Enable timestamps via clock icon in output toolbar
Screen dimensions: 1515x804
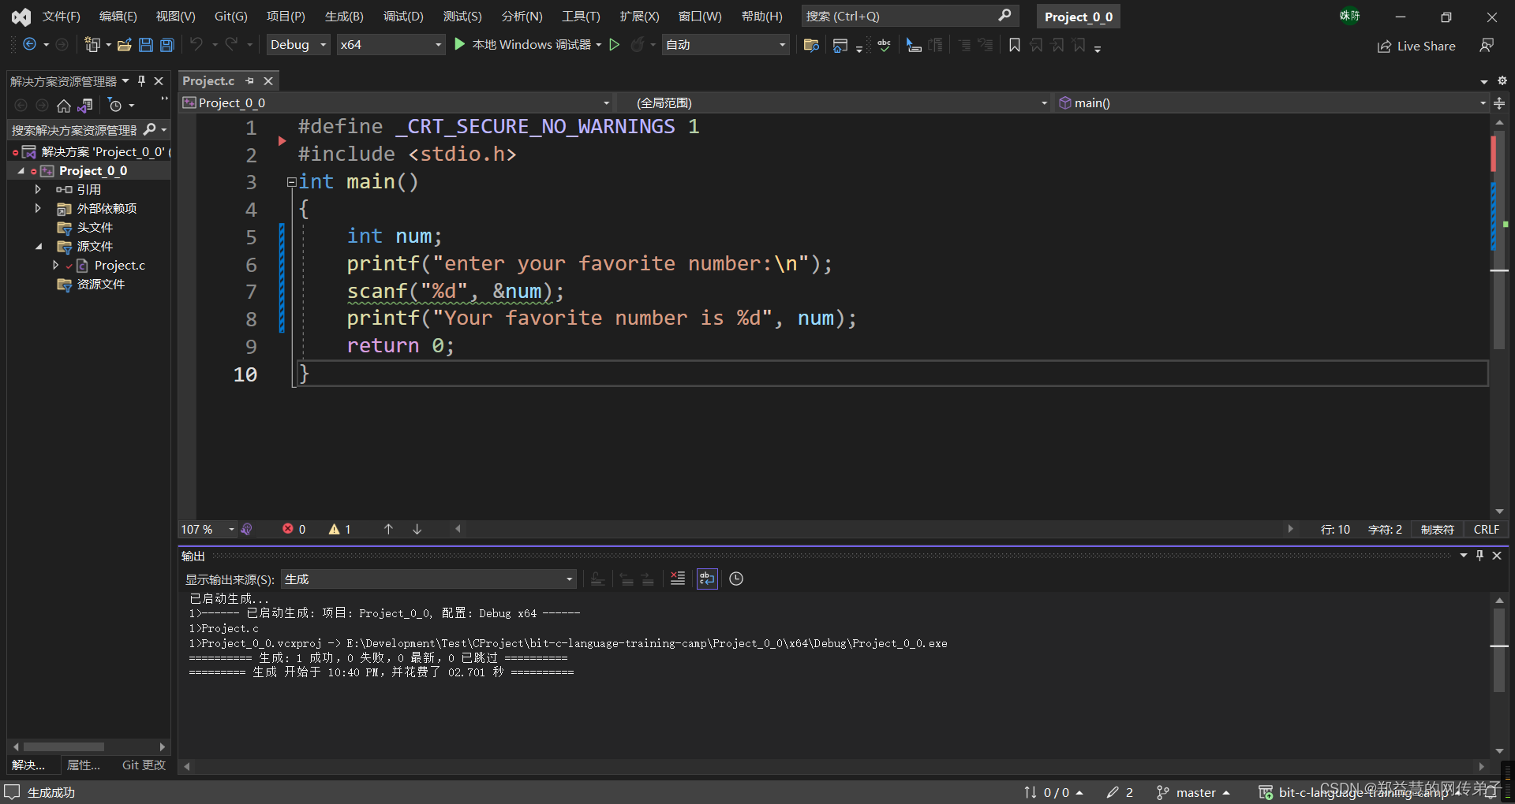coord(735,579)
